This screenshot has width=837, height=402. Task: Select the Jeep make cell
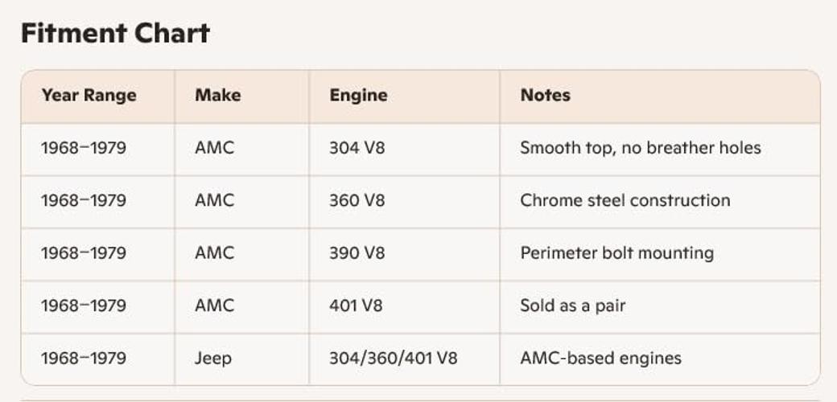pos(213,359)
